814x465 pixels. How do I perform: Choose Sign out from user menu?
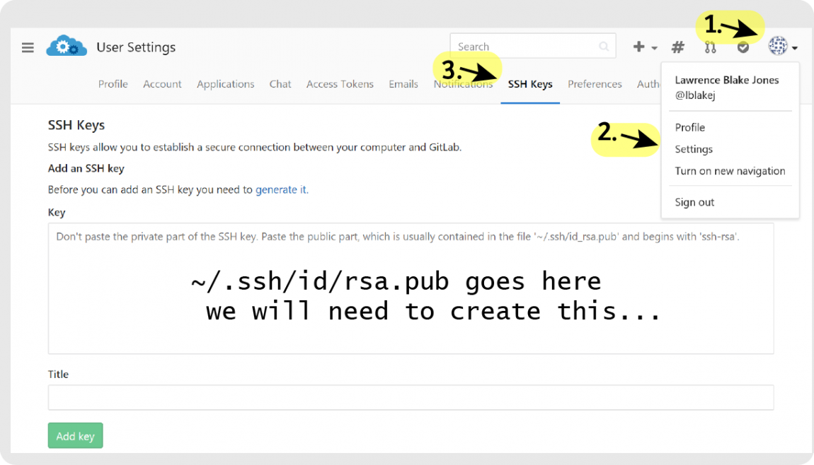point(694,202)
